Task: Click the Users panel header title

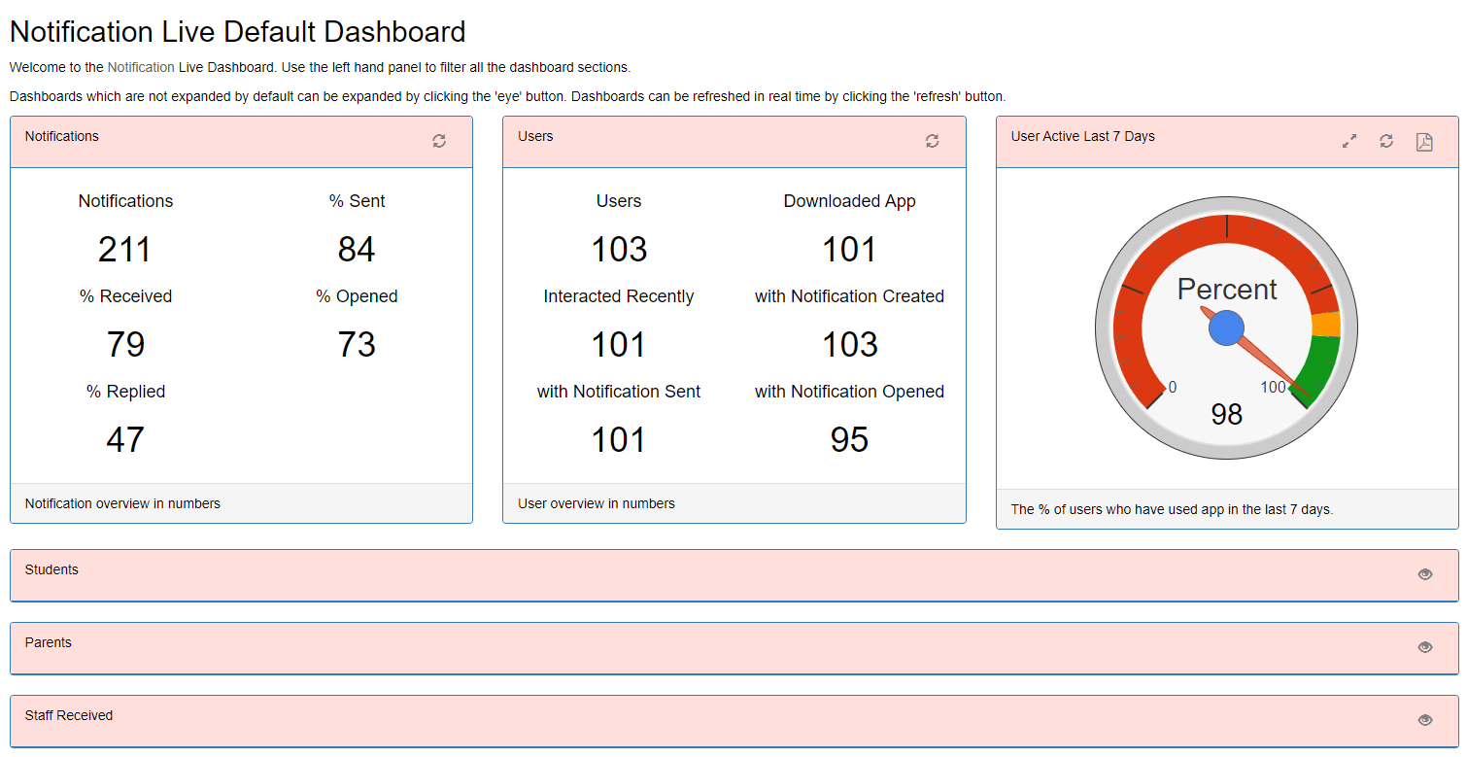Action: pyautogui.click(x=535, y=136)
